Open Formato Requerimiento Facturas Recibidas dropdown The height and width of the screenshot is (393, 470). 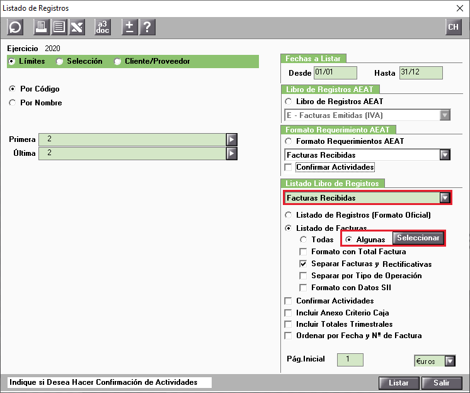coord(445,155)
